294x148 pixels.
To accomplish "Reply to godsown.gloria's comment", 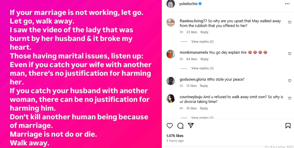I will [204, 86].
